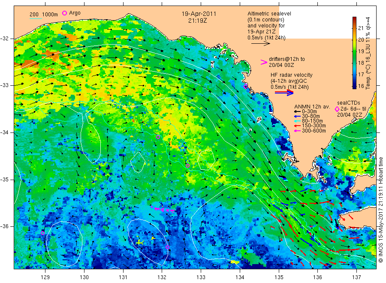Click the '16' tick on the color bar

[x=361, y=86]
